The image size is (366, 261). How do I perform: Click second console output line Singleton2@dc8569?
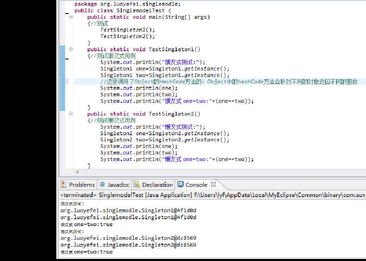point(128,245)
